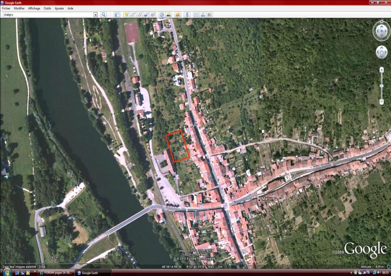Click the zoom in plus button
The width and height of the screenshot is (391, 276).
pyautogui.click(x=382, y=70)
